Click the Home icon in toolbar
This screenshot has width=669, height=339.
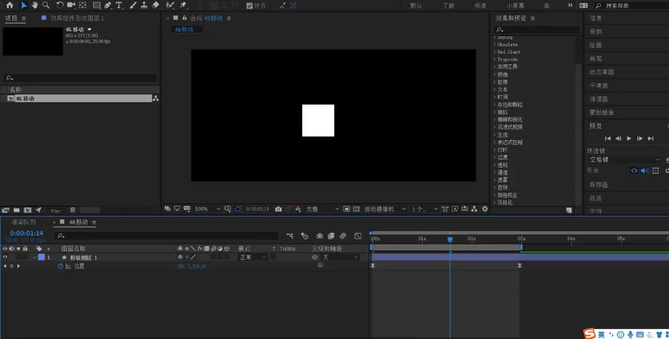tap(10, 5)
